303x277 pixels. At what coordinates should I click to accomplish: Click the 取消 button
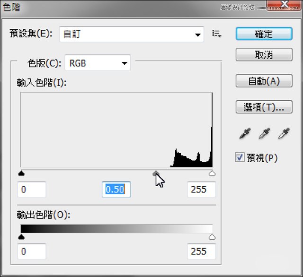point(264,55)
